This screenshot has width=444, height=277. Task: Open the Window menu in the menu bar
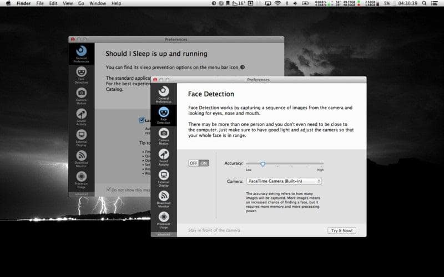98,3
